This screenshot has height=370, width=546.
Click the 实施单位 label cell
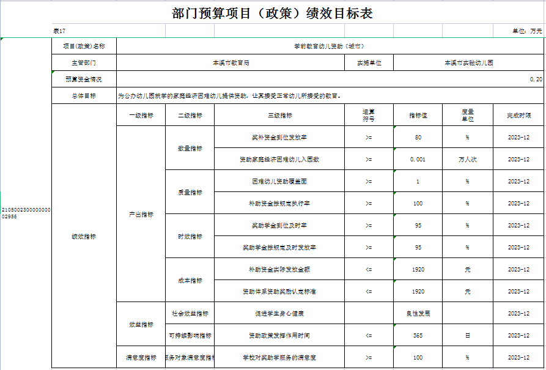click(x=369, y=63)
